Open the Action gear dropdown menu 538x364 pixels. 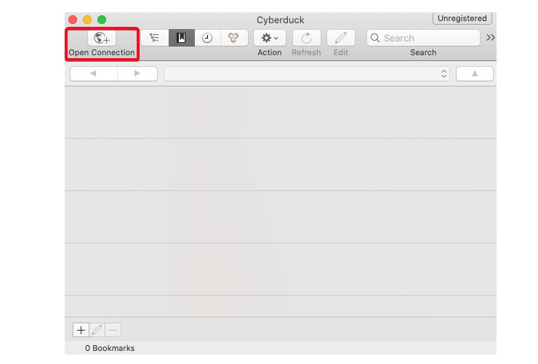pyautogui.click(x=269, y=39)
